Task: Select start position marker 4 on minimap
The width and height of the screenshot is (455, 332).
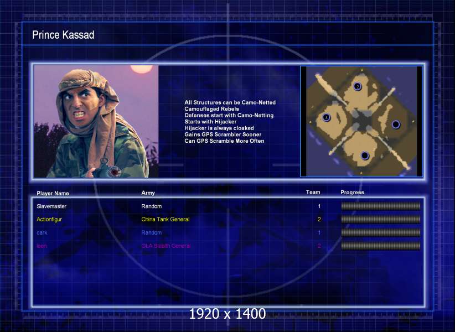Action: click(x=327, y=117)
